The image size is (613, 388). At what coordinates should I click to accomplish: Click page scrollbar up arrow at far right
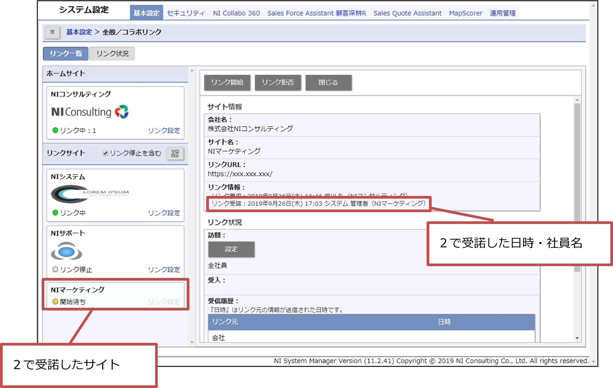click(x=593, y=5)
